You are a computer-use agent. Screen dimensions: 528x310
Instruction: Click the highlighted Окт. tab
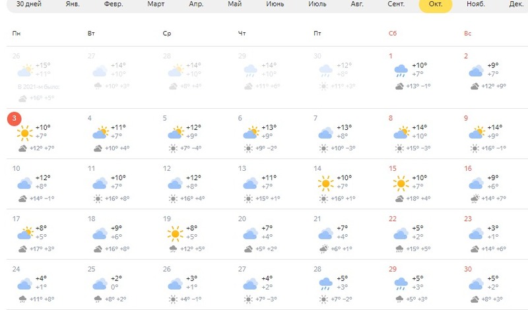point(436,4)
